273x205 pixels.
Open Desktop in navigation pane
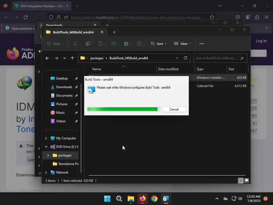62,78
